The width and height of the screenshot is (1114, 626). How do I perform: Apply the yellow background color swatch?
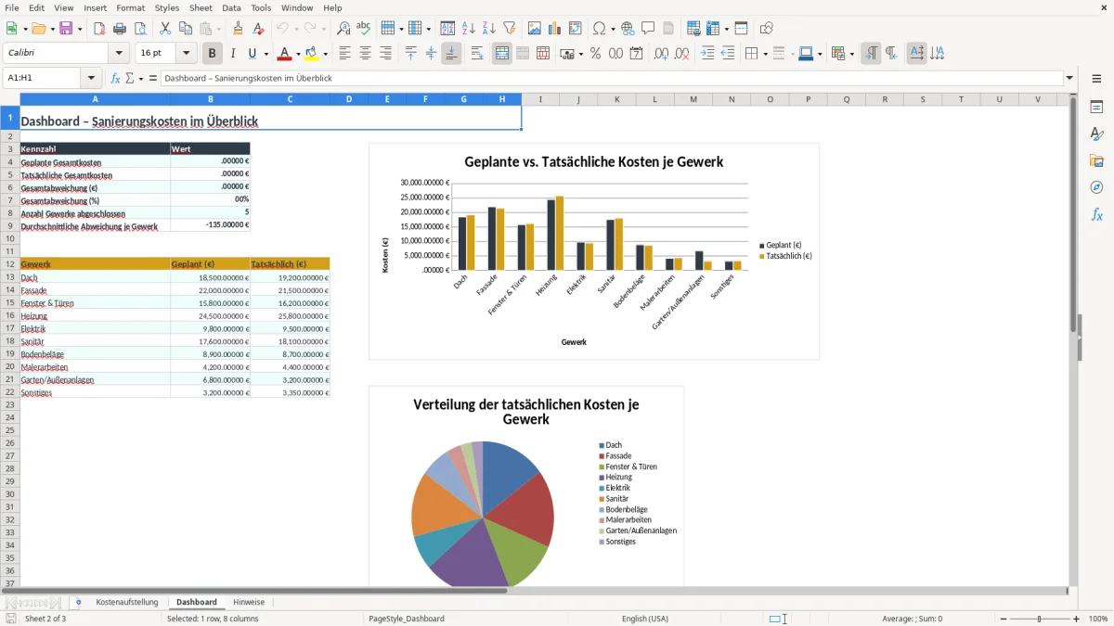point(311,54)
